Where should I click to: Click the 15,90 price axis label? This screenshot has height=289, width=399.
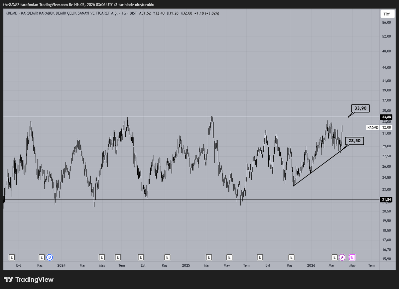pyautogui.click(x=386, y=259)
